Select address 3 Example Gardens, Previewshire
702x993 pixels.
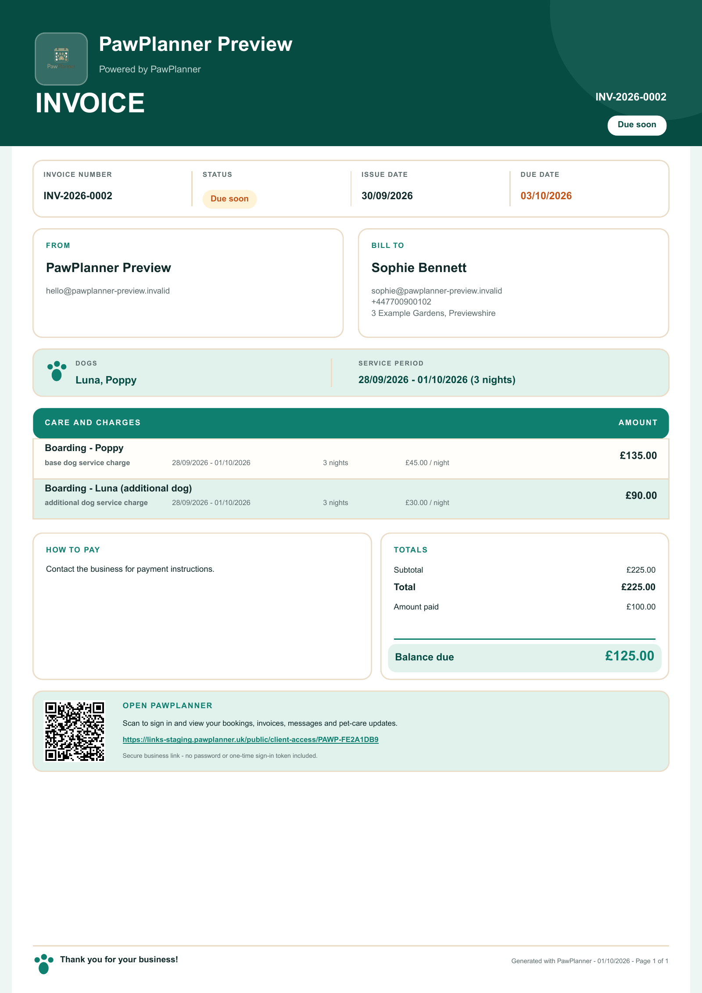433,313
